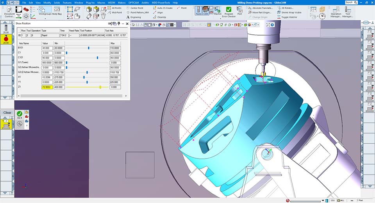Screen dimensions: 375x203
Task: Click the Z1 axis yellow slider handle
Action: click(100, 87)
